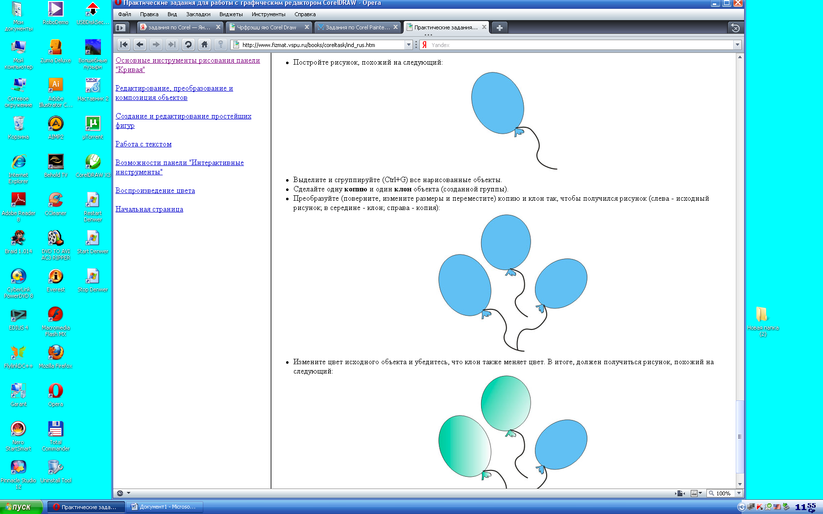Image resolution: width=823 pixels, height=514 pixels.
Task: Open the Правка menu
Action: (149, 14)
